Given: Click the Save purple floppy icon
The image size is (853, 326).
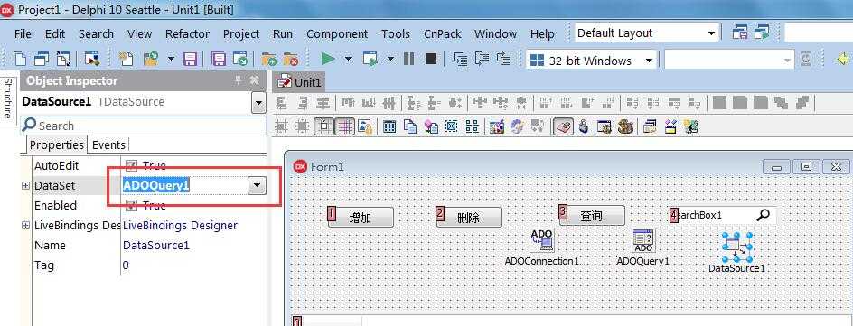Looking at the screenshot, I should (190, 59).
